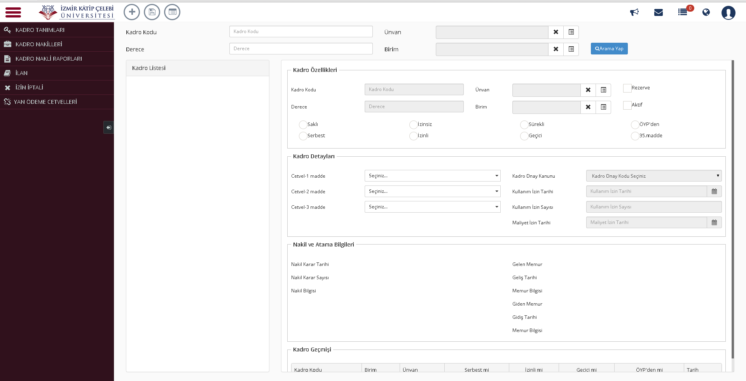
Task: Click the İzmir Kâtip Çelebi University logo
Action: click(77, 12)
